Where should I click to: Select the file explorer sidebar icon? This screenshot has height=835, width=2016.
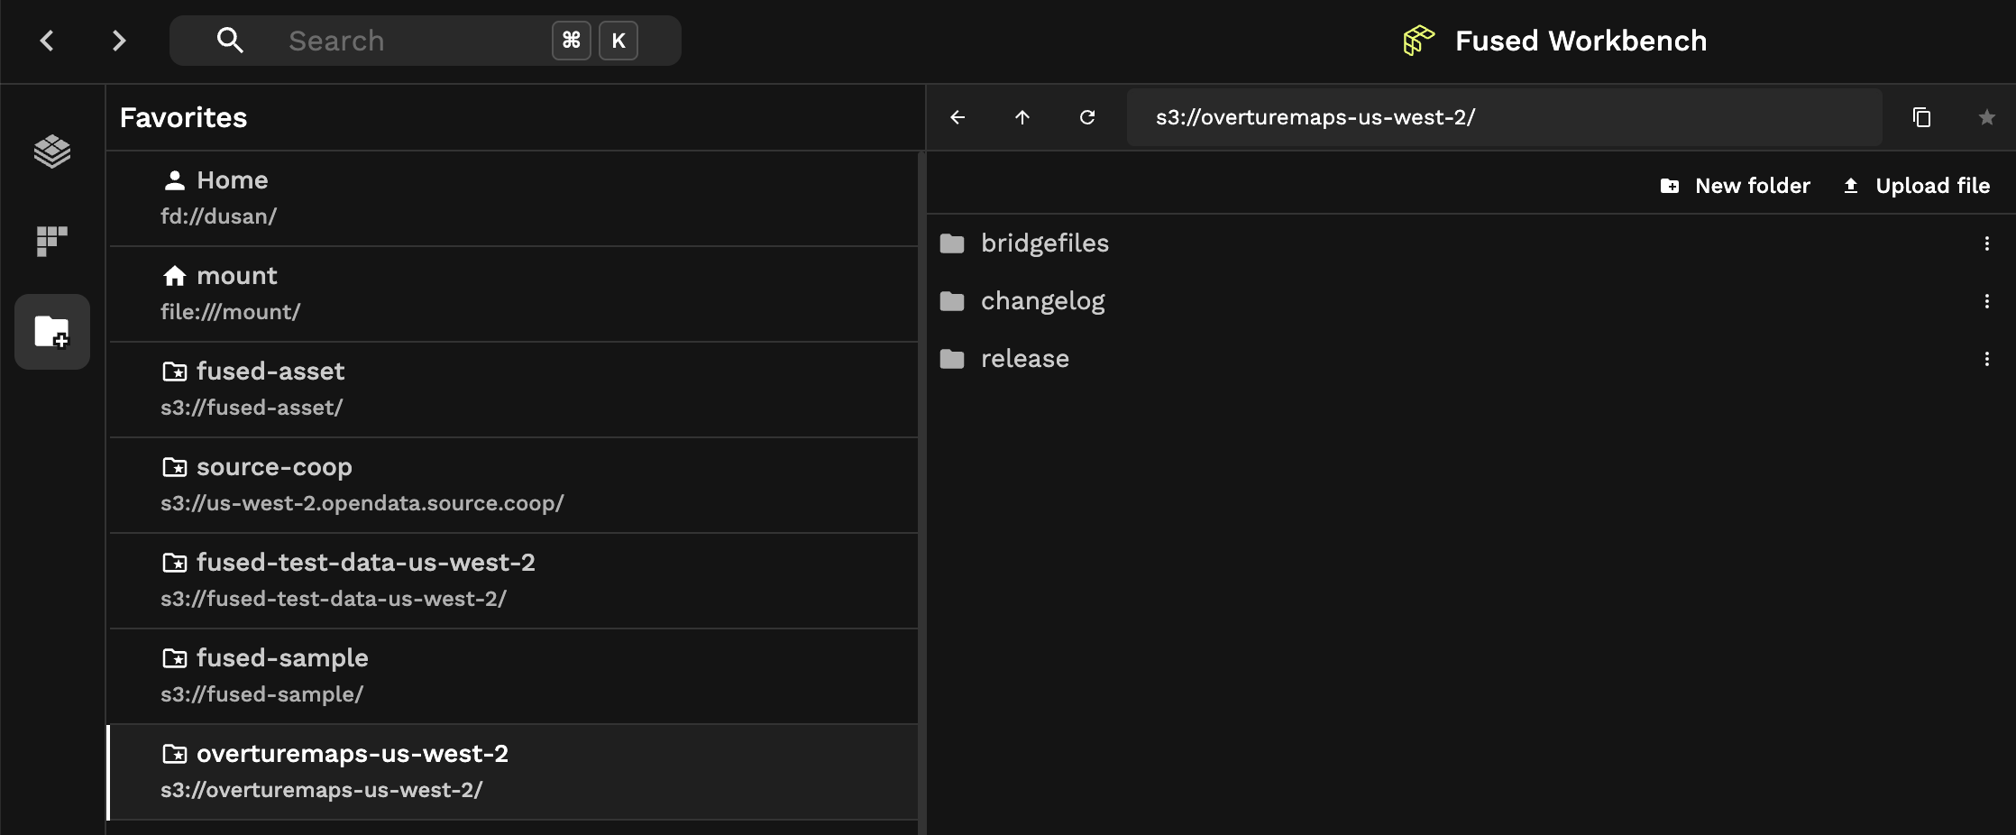(x=52, y=332)
